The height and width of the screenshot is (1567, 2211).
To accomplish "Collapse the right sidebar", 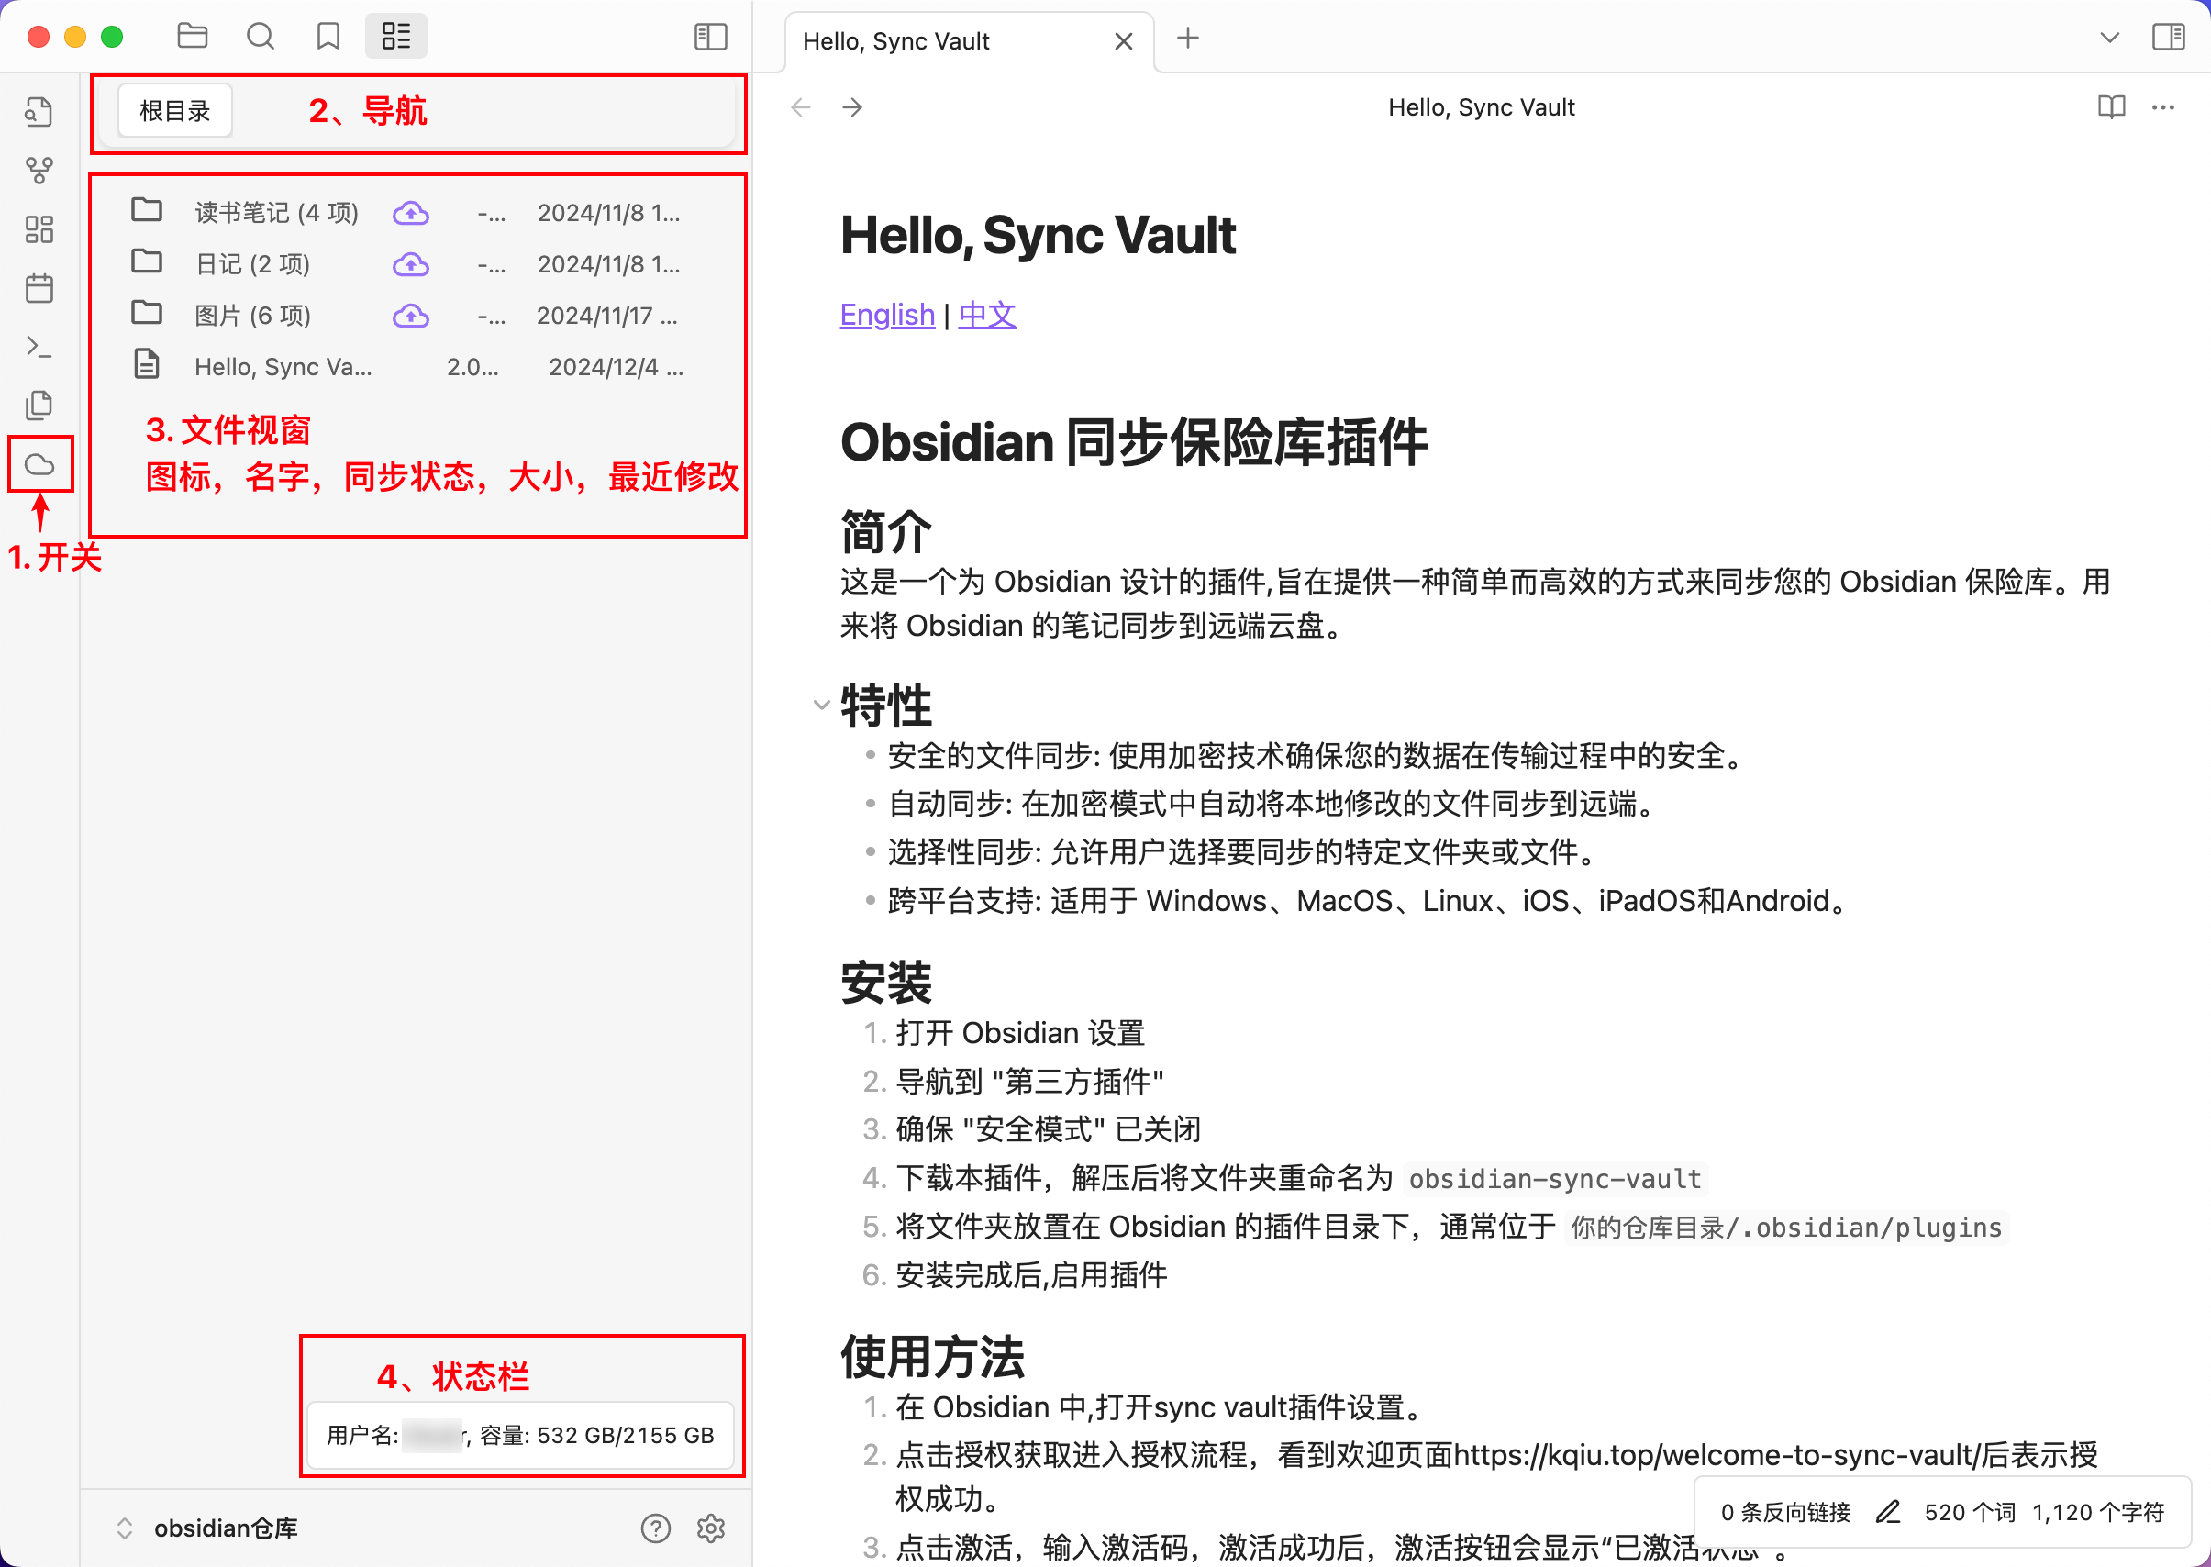I will point(2169,37).
